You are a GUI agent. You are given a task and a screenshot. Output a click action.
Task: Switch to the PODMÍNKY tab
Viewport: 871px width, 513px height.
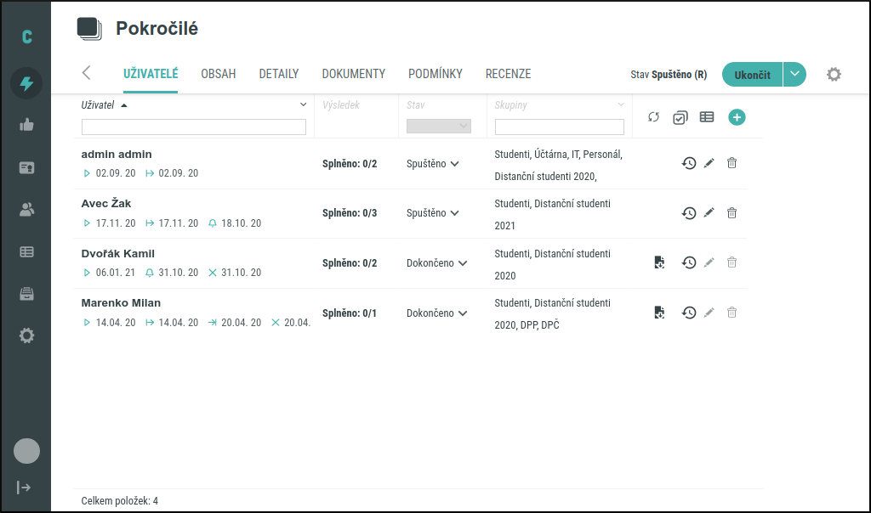(x=435, y=74)
